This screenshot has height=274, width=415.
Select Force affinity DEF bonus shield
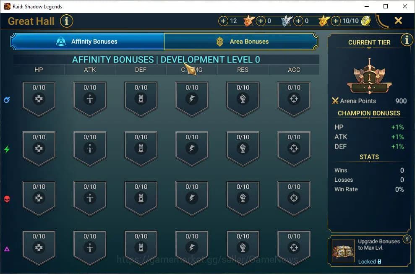pyautogui.click(x=141, y=198)
